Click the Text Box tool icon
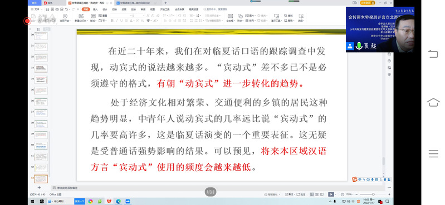Screen dimensions: 445x205 pyautogui.click(x=231, y=16)
